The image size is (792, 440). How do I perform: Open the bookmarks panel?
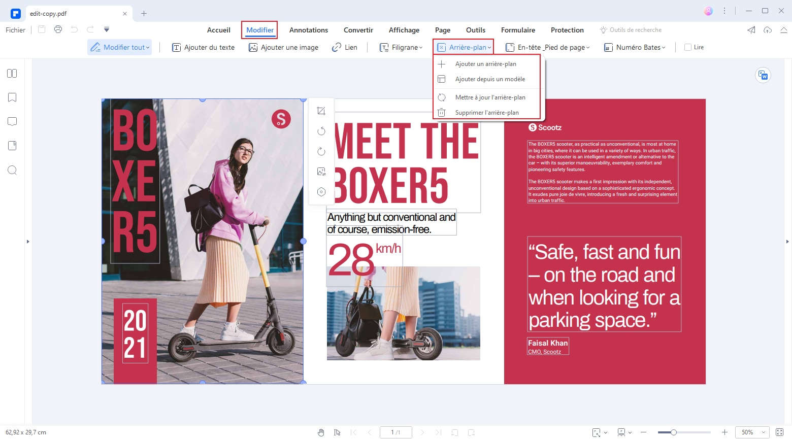pos(12,97)
